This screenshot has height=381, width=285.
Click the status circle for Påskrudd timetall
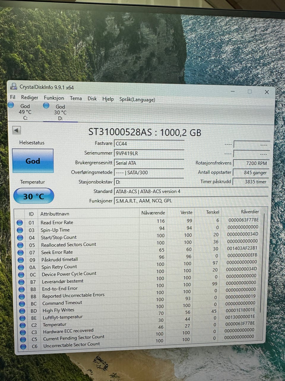(21, 260)
